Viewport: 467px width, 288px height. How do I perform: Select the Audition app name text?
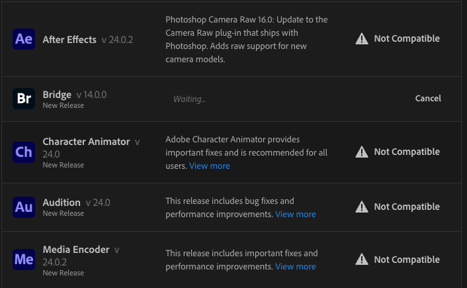coord(62,203)
